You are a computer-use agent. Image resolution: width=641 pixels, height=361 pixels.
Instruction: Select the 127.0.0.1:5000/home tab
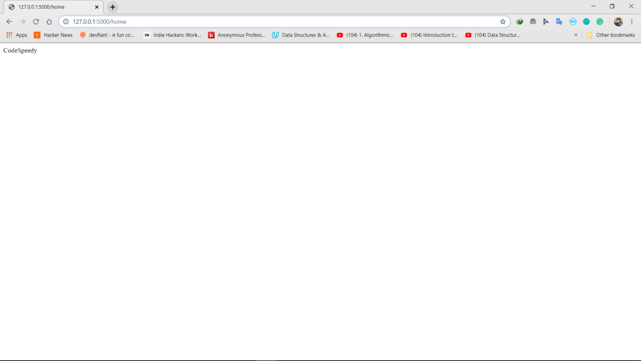coord(50,7)
